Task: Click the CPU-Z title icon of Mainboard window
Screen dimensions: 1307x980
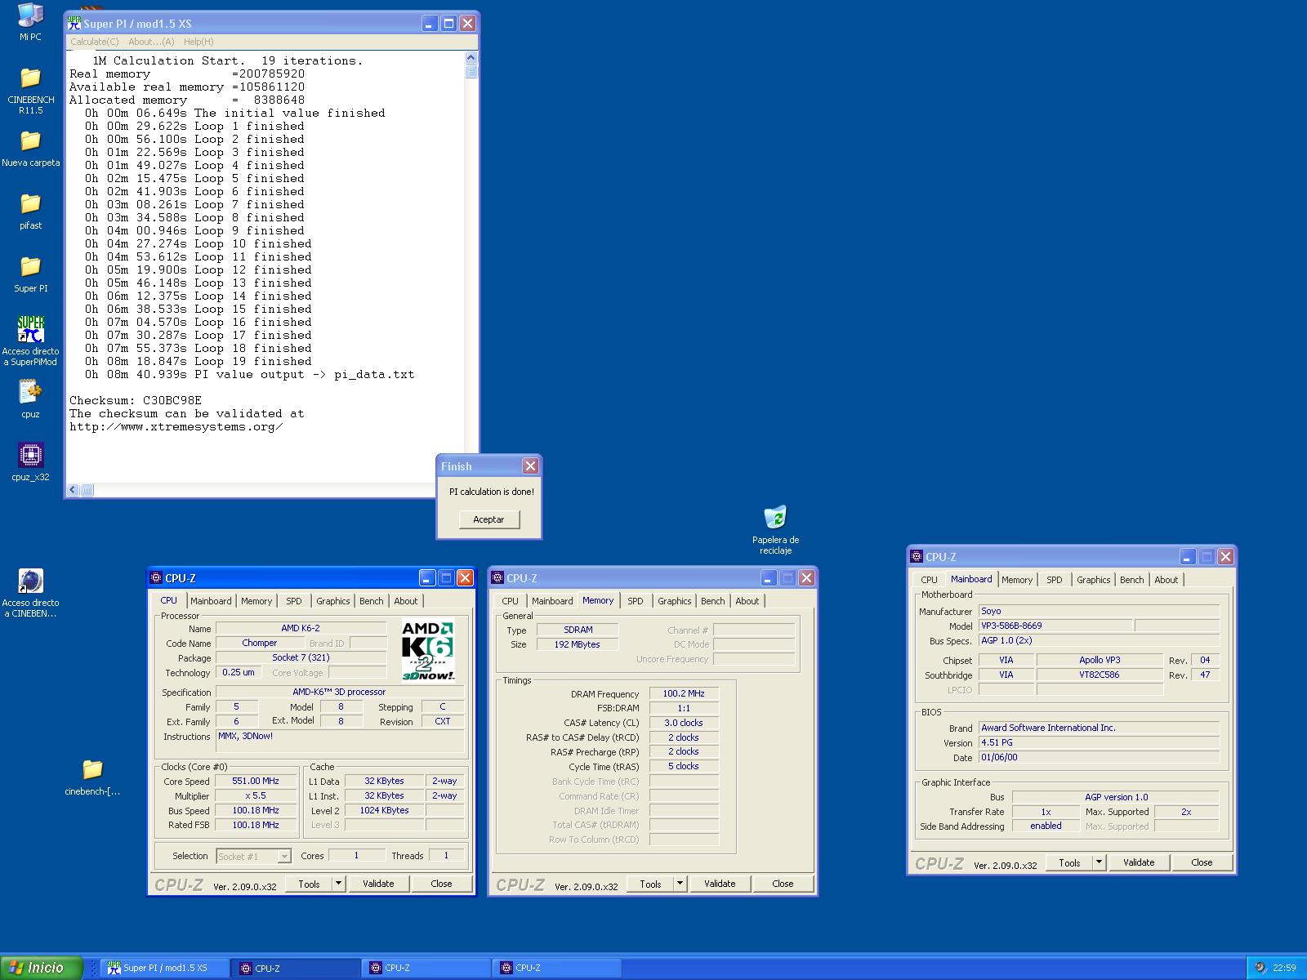Action: point(917,556)
